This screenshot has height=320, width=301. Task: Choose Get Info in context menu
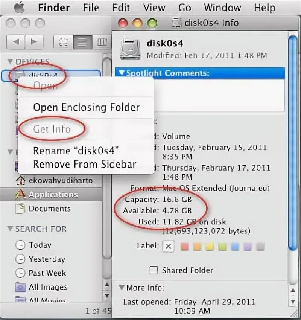point(52,129)
